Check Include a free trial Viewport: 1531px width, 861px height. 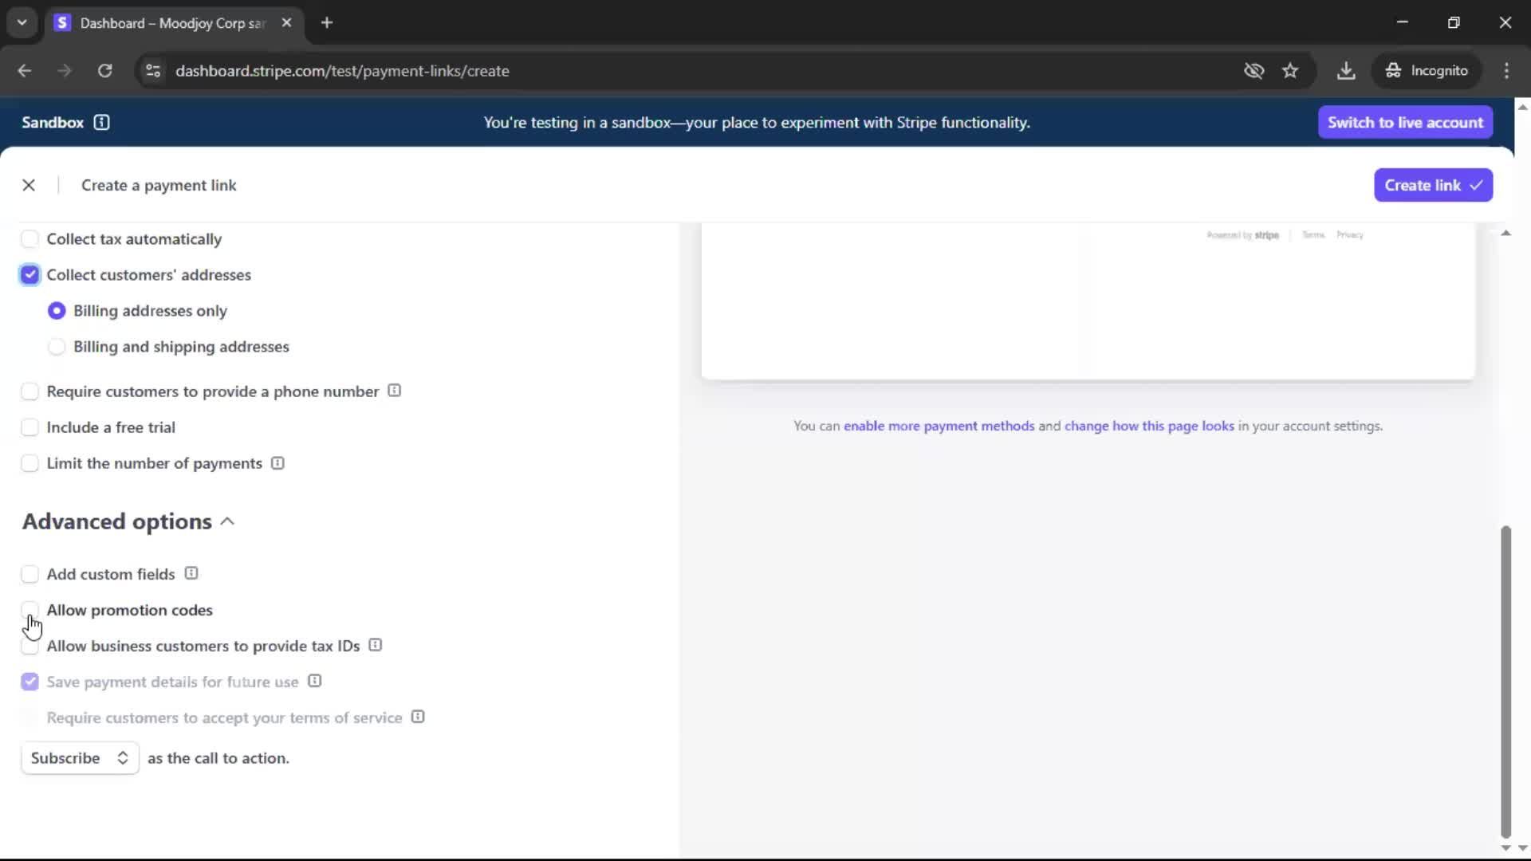30,427
